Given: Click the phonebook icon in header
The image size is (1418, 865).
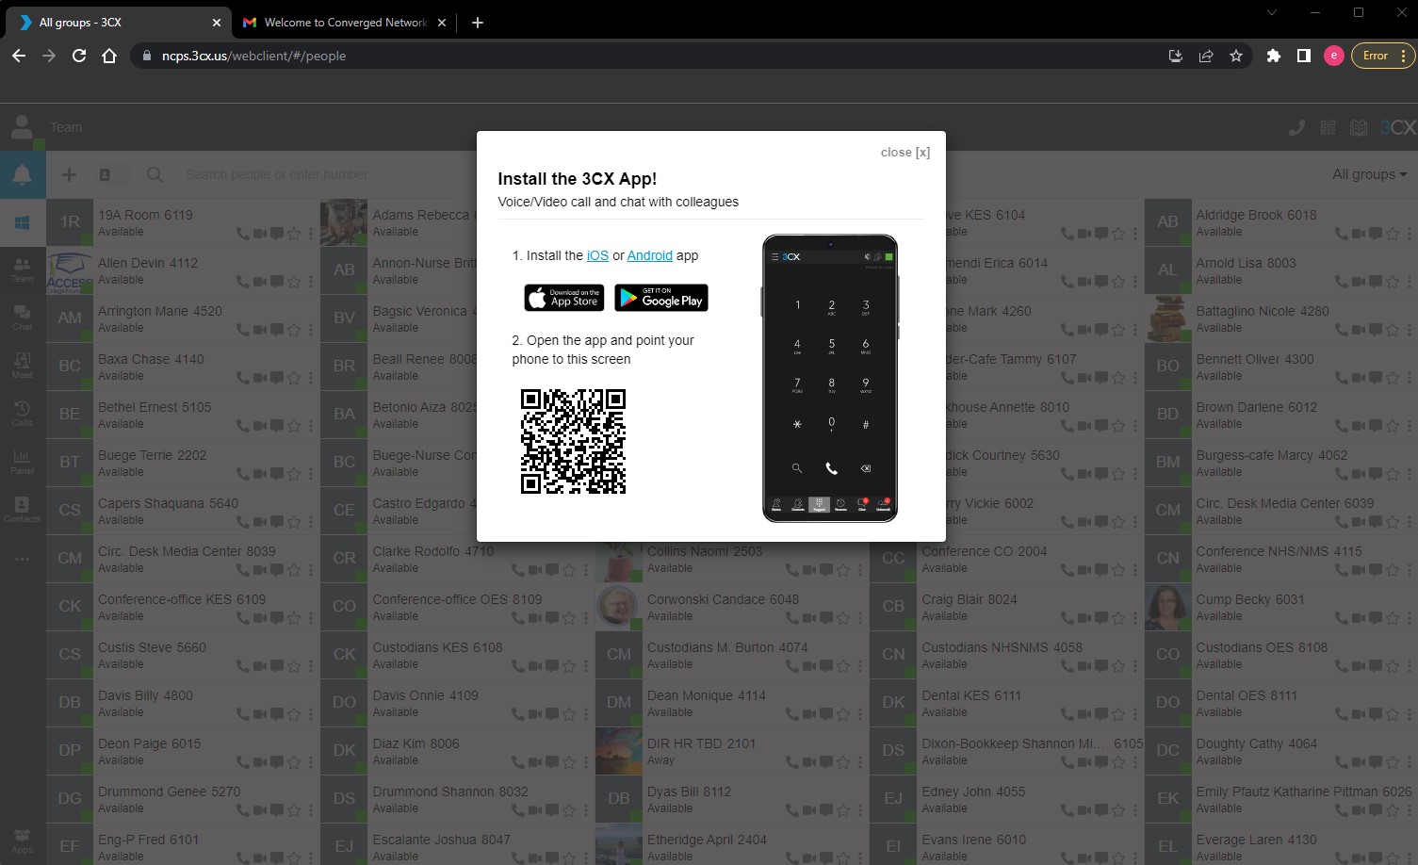Looking at the screenshot, I should point(1359,127).
